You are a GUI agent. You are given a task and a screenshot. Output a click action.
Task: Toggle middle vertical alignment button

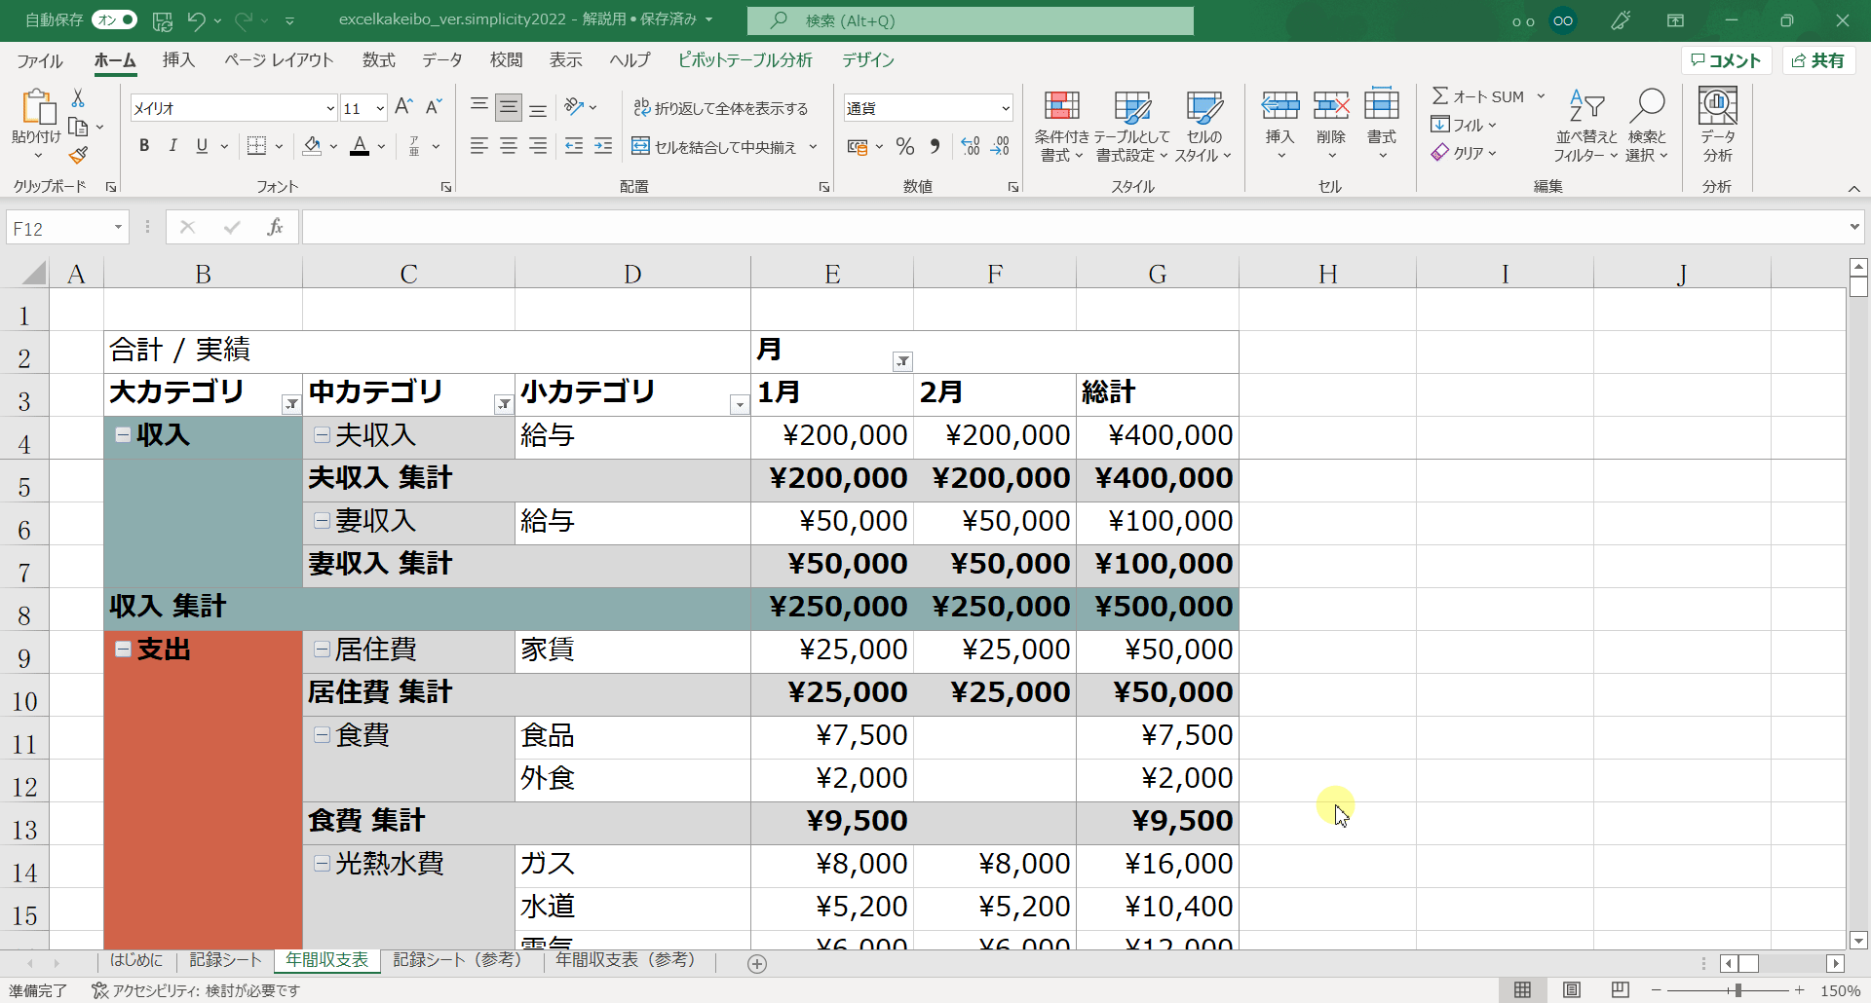(x=508, y=107)
